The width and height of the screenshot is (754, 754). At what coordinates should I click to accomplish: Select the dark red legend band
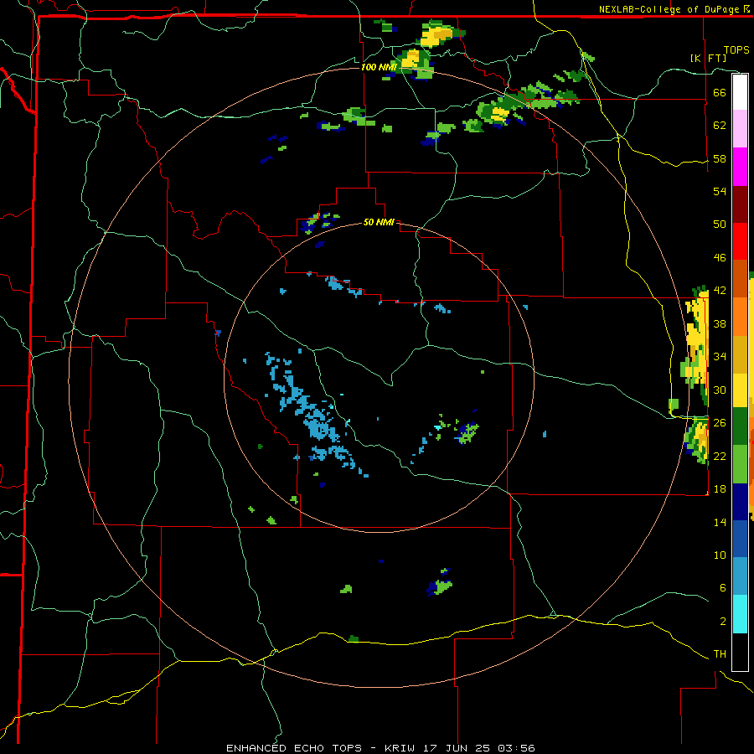(740, 204)
